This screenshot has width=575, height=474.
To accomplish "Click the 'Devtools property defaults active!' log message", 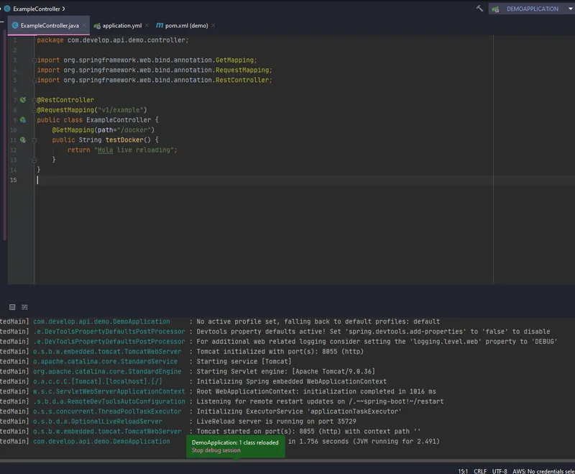I will pyautogui.click(x=373, y=332).
